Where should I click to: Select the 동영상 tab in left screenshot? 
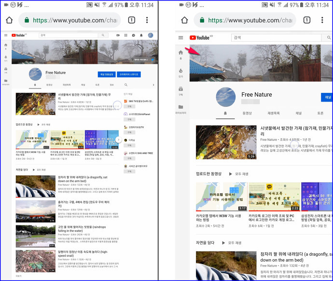pos(49,85)
